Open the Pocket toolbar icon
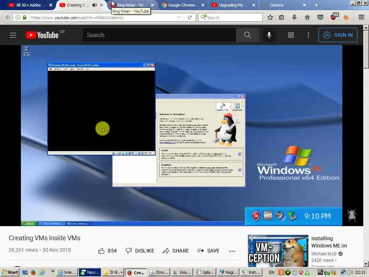The width and height of the screenshot is (369, 277). pyautogui.click(x=320, y=17)
